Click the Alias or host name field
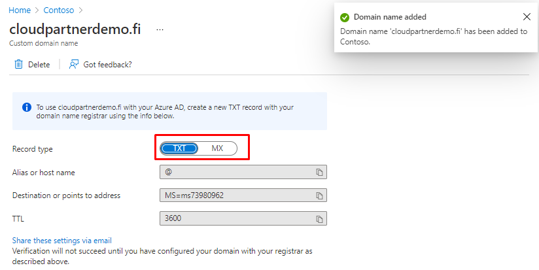The image size is (539, 270). (237, 172)
